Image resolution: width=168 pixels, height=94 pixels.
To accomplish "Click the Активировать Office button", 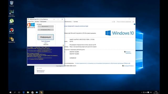I will pyautogui.click(x=46, y=30).
